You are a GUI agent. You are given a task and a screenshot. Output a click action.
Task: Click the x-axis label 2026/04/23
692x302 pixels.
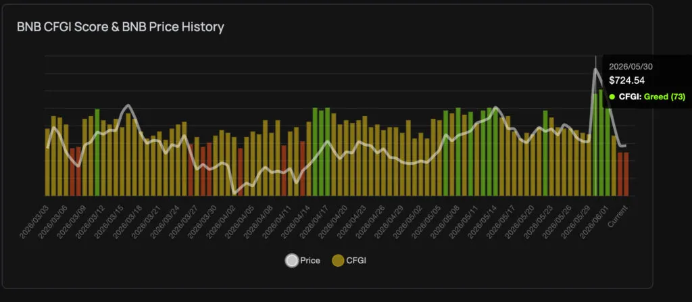tap(351, 222)
